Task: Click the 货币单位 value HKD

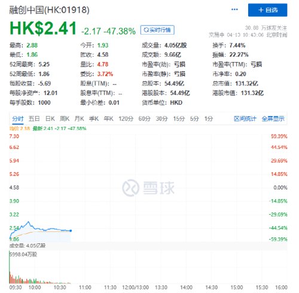Action: pos(176,103)
